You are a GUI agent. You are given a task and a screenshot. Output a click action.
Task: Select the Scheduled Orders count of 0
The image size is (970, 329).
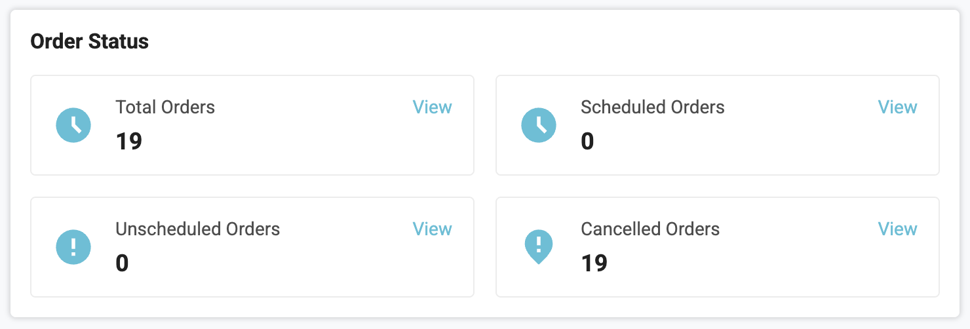[587, 141]
